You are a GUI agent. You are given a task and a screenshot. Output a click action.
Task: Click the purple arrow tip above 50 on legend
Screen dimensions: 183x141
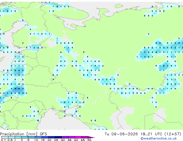click(91, 137)
